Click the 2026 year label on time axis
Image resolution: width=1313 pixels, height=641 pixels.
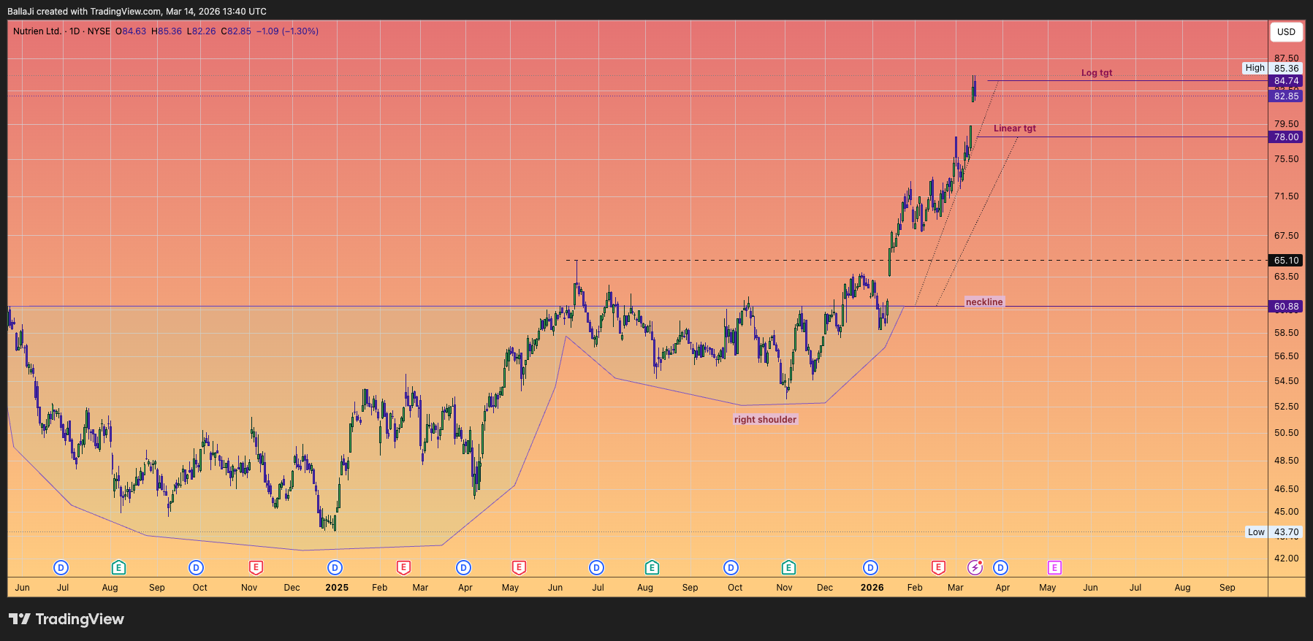coord(872,588)
